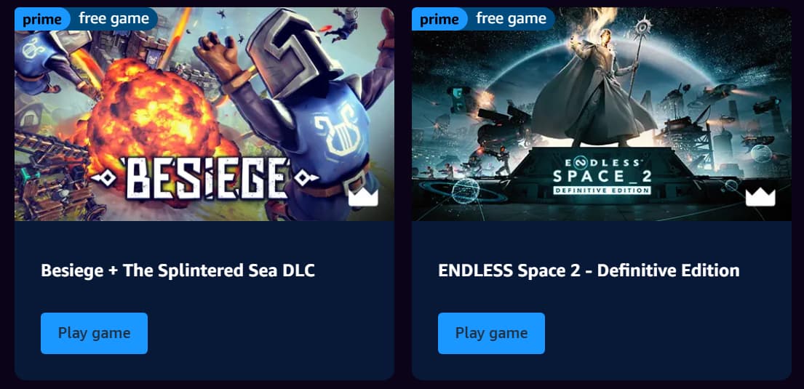Click the crown icon on Besiege artwork
The width and height of the screenshot is (804, 389).
pyautogui.click(x=363, y=197)
